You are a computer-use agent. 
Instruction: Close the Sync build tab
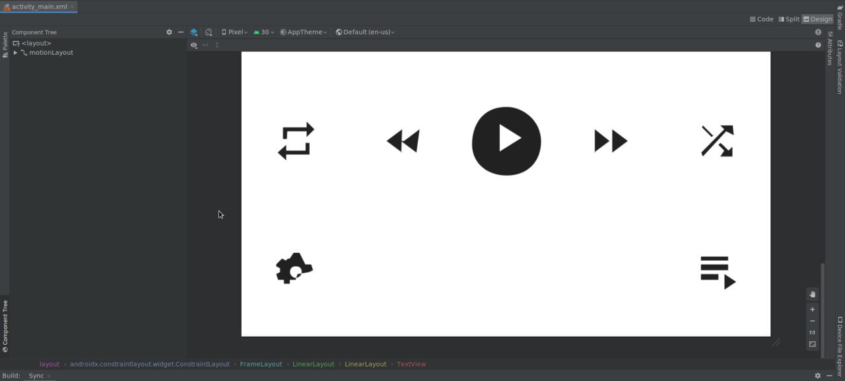[49, 376]
